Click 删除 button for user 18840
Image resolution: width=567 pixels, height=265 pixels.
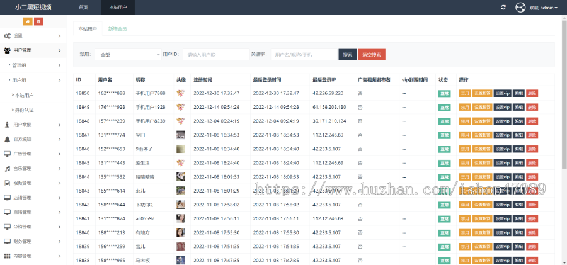click(532, 232)
